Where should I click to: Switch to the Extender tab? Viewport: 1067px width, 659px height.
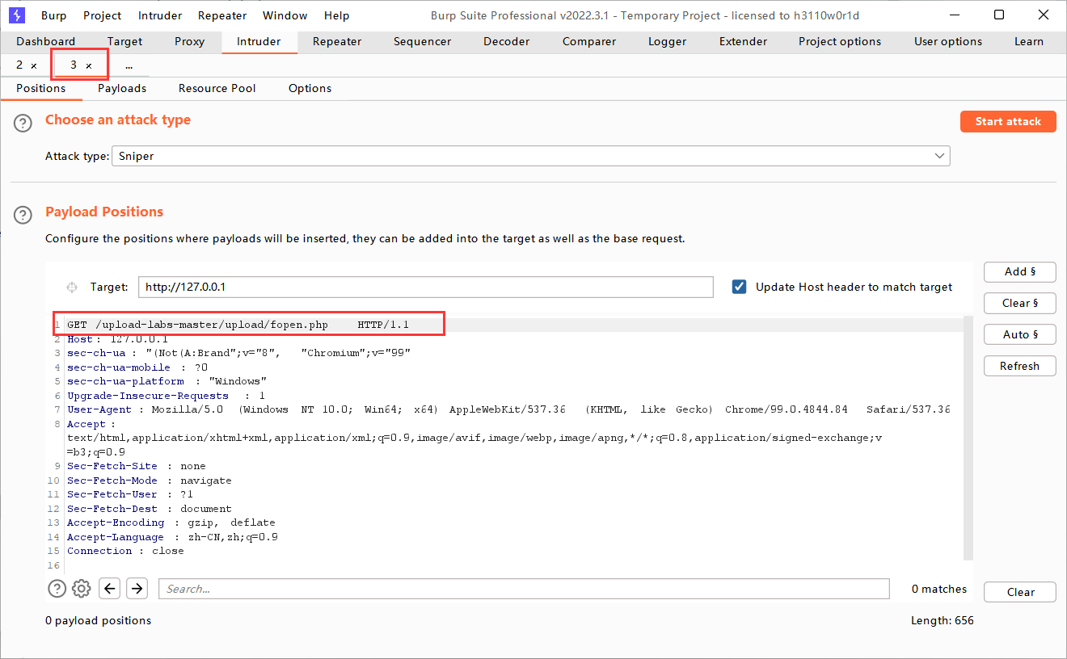point(743,41)
